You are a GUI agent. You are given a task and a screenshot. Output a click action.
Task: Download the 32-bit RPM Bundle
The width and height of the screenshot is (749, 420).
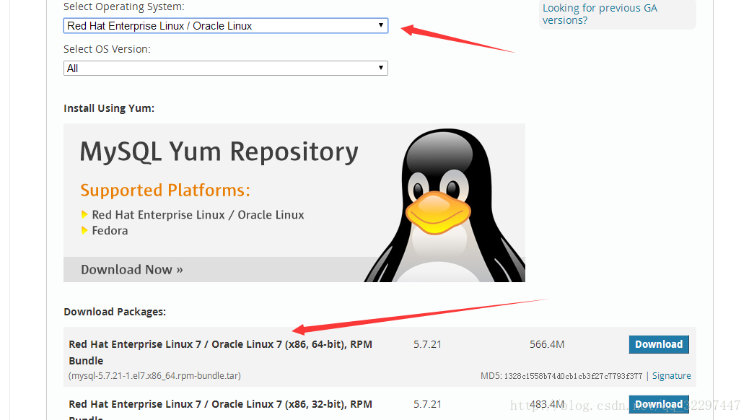659,404
